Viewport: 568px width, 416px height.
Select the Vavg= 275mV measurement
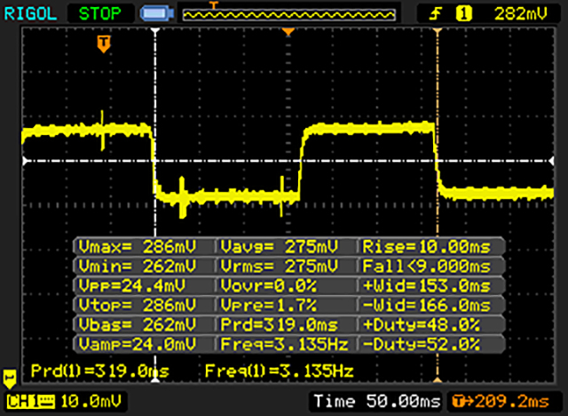(x=279, y=247)
